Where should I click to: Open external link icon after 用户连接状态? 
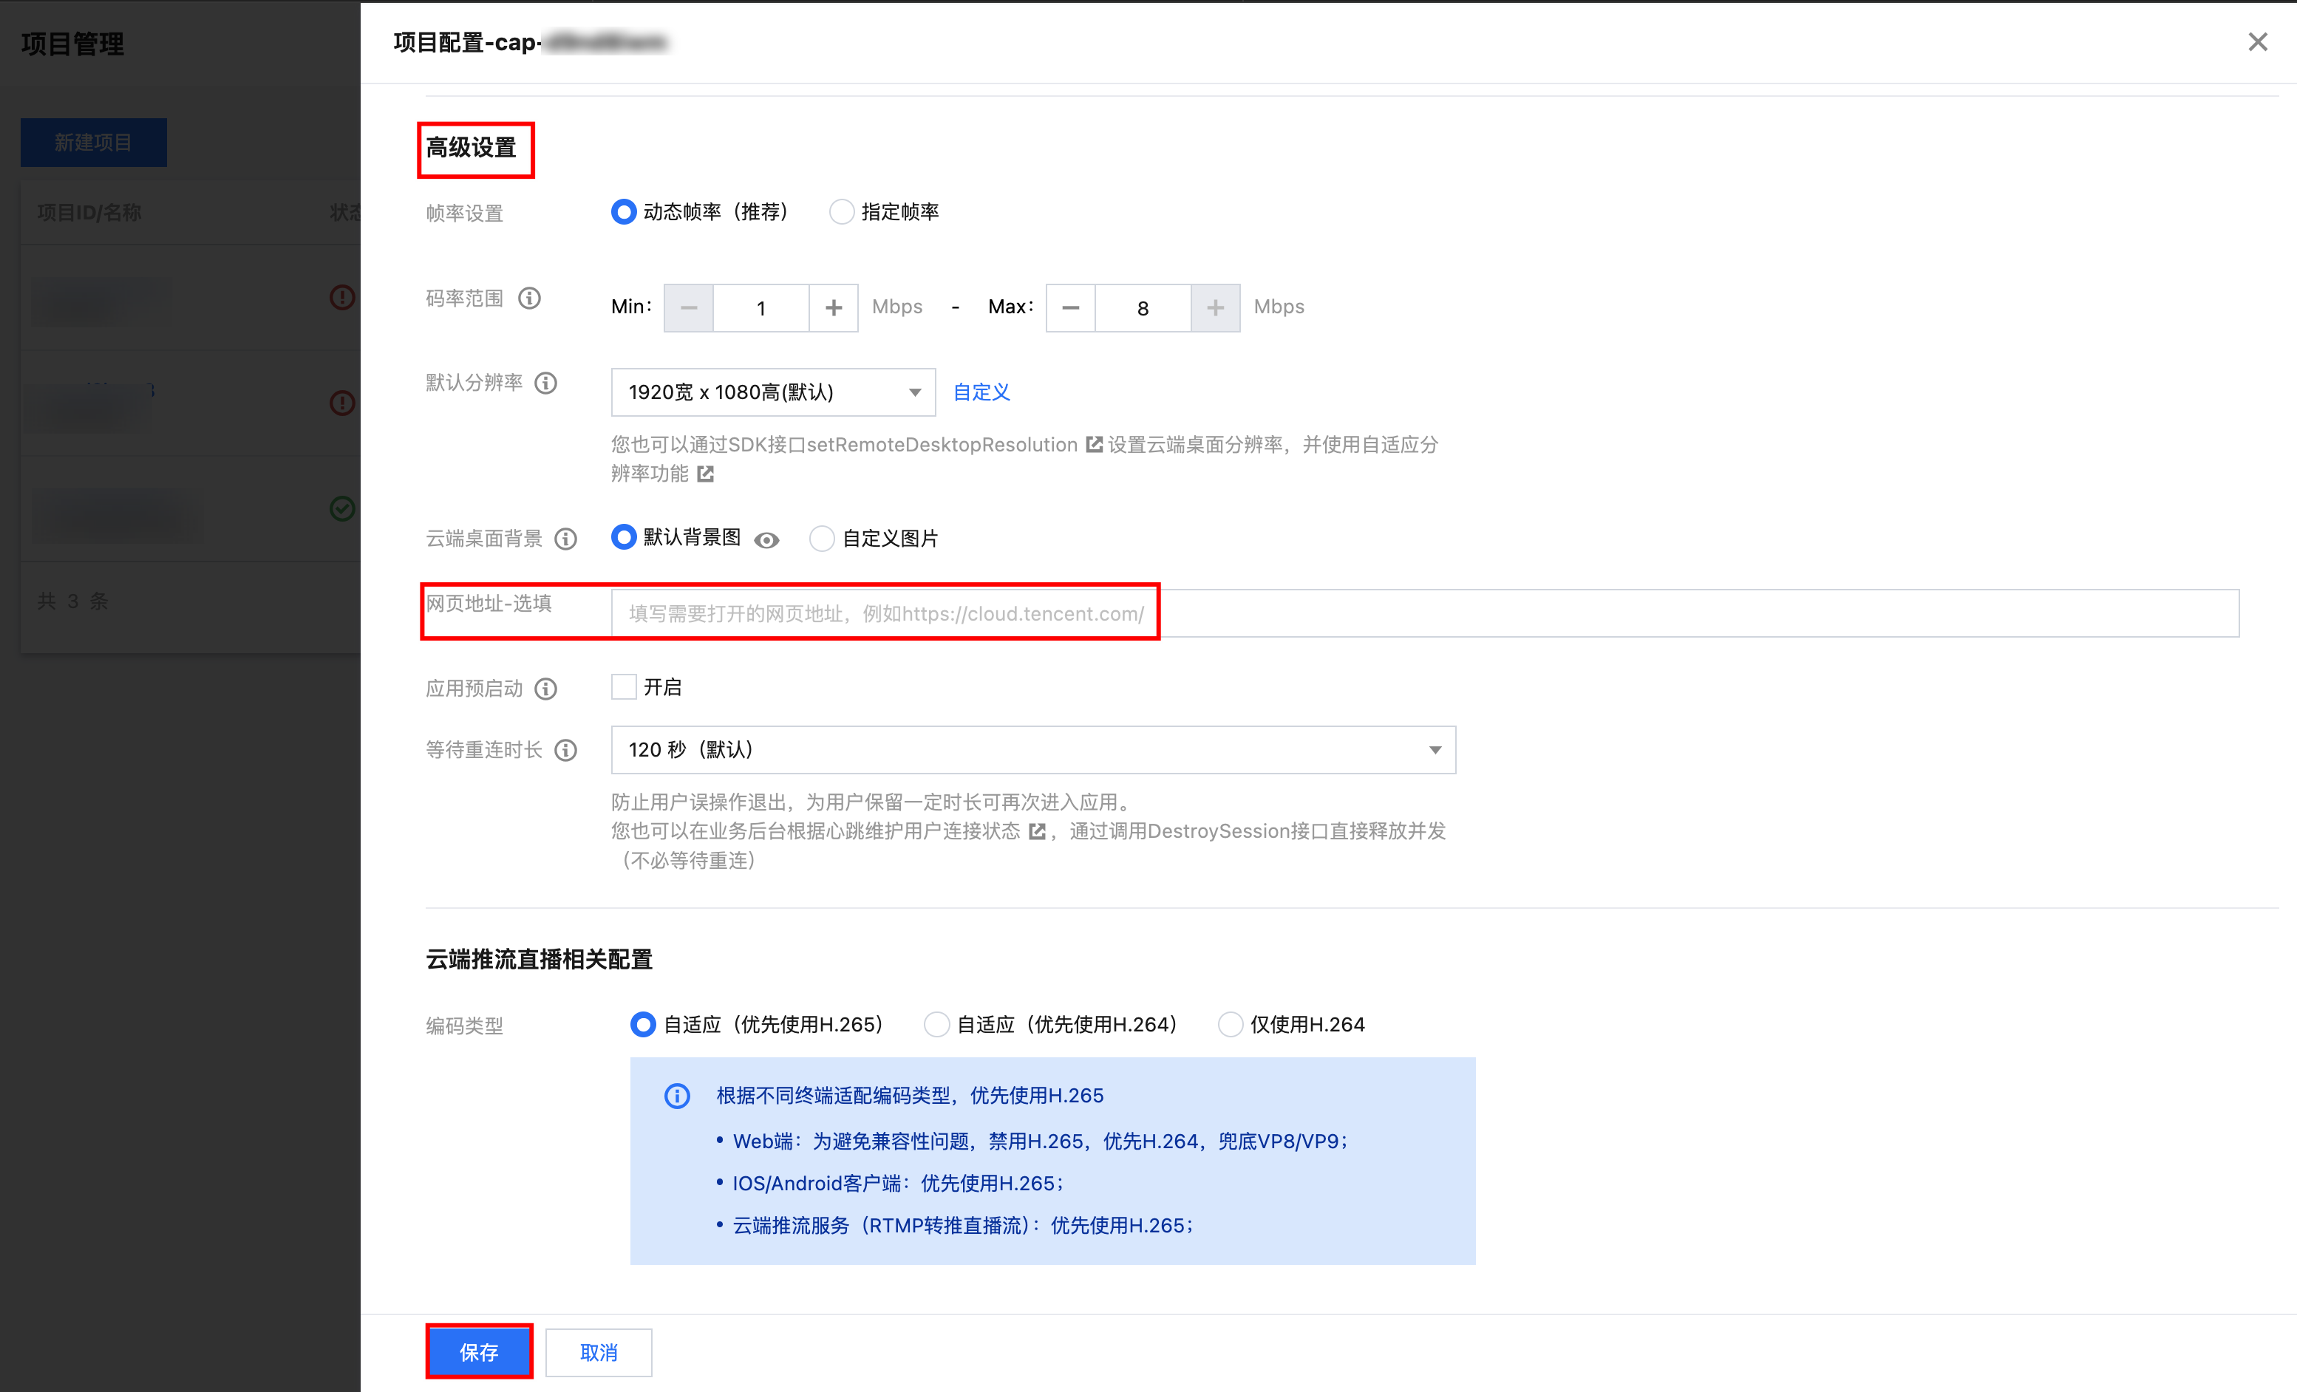(x=1037, y=831)
